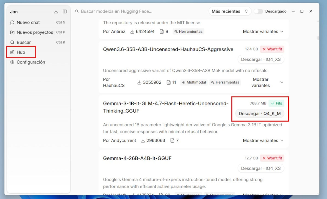This screenshot has height=199, width=327.
Task: Open the Más recientes sort dropdown
Action: point(230,11)
